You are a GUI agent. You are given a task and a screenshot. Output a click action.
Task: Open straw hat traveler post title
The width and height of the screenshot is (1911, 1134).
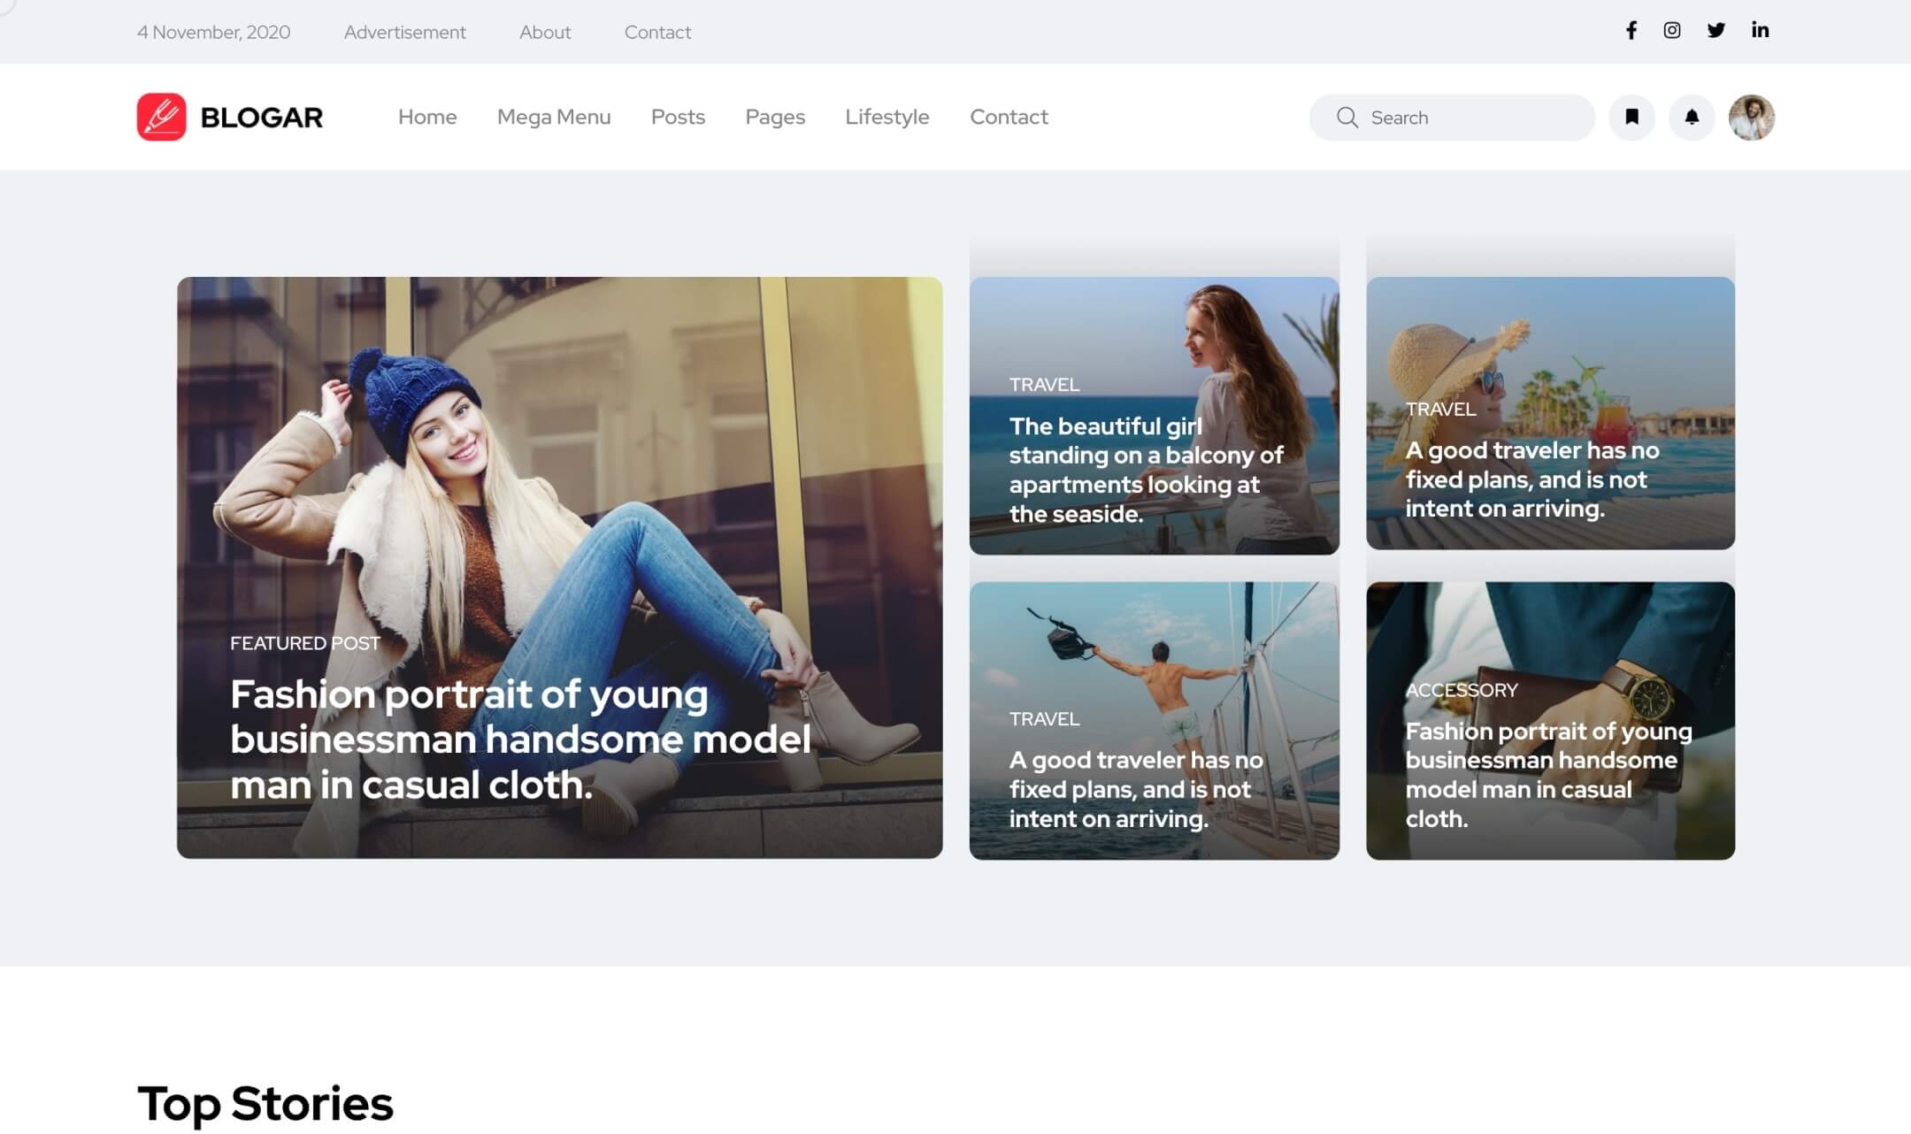click(x=1532, y=479)
